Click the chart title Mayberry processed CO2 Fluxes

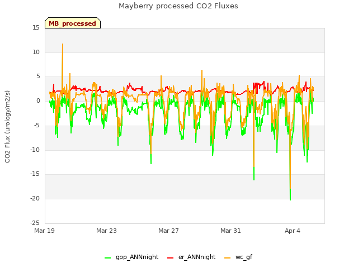(x=178, y=6)
